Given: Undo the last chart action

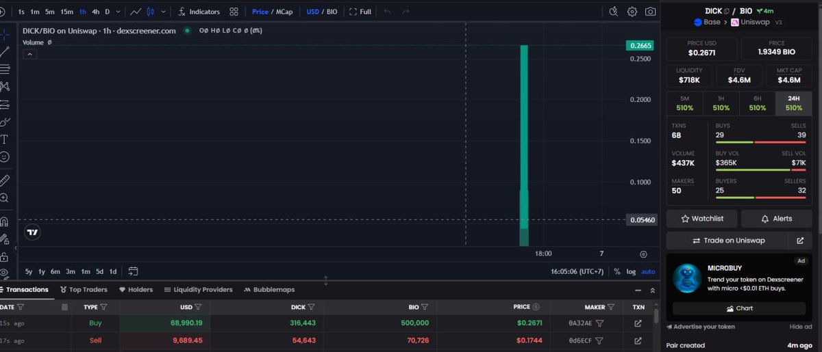Looking at the screenshot, I should [x=388, y=12].
